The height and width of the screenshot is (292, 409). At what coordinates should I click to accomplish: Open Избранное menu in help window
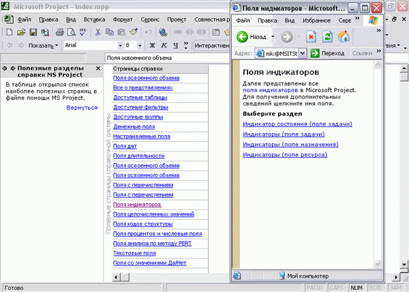(316, 20)
